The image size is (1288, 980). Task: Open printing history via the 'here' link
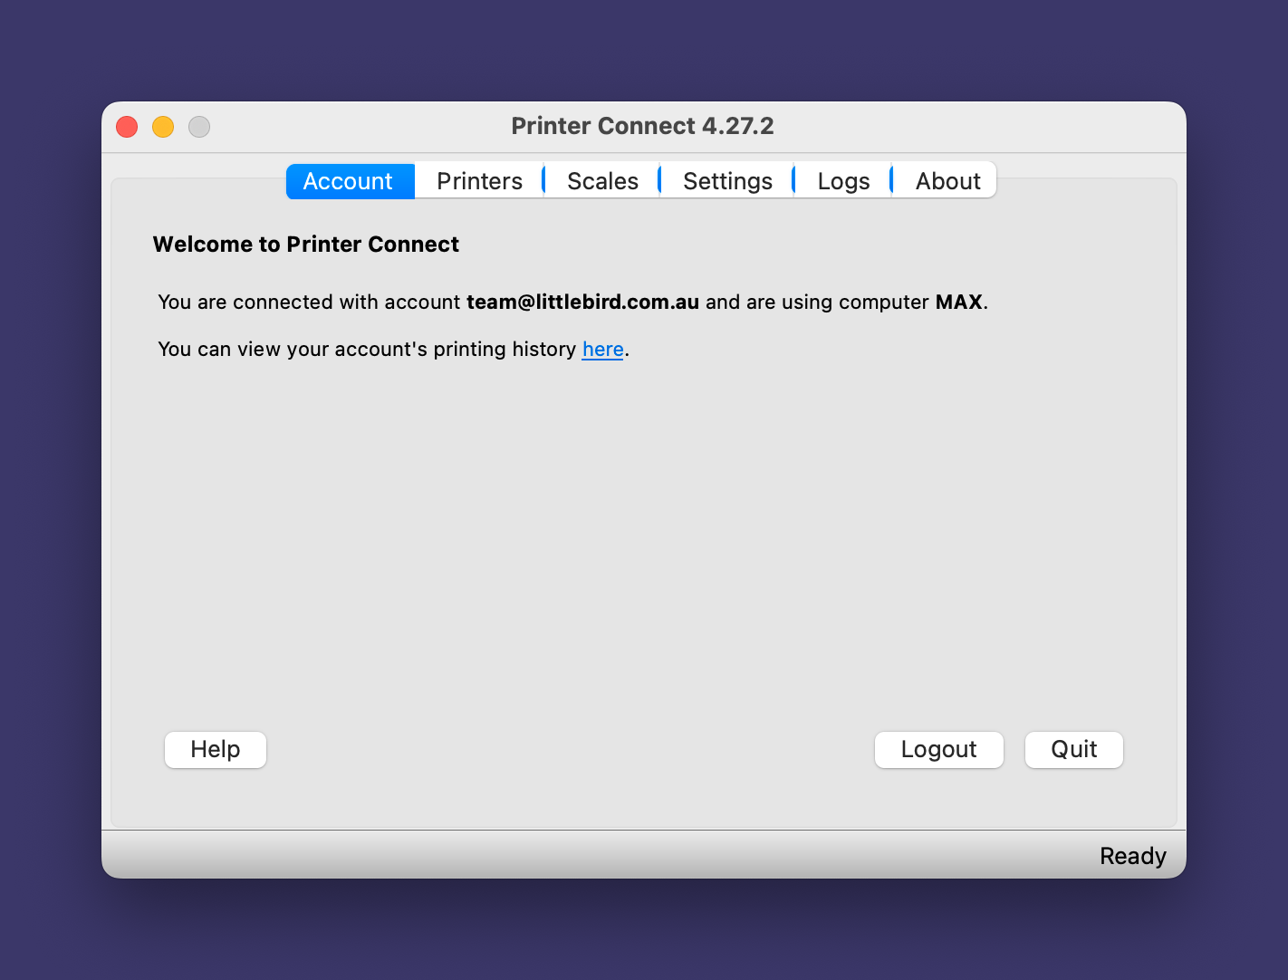(602, 349)
